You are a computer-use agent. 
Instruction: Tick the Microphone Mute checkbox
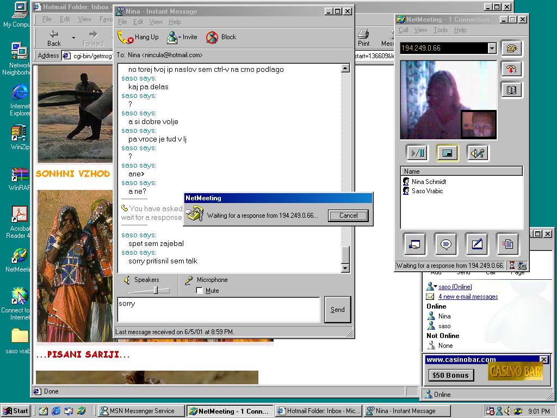click(x=200, y=291)
